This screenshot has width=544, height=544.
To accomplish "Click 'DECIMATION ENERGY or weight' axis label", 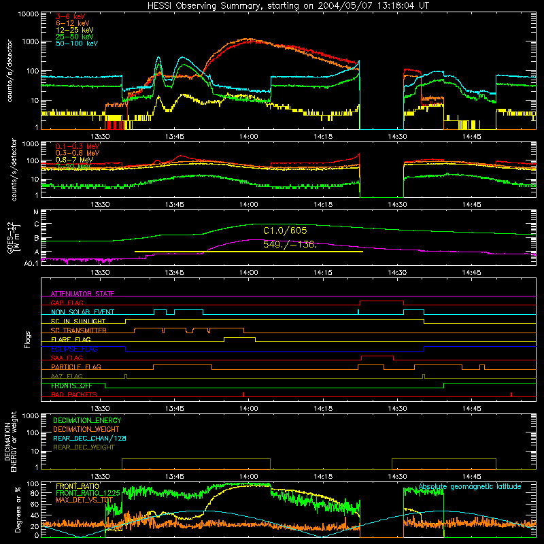I will point(10,441).
